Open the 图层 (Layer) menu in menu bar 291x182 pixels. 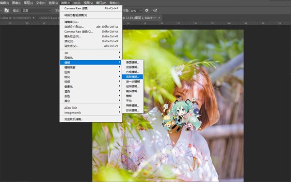pos(28,3)
